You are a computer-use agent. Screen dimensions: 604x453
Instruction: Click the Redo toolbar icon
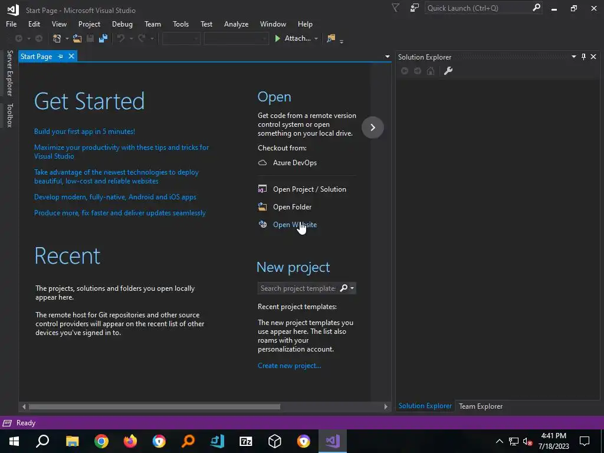(142, 38)
